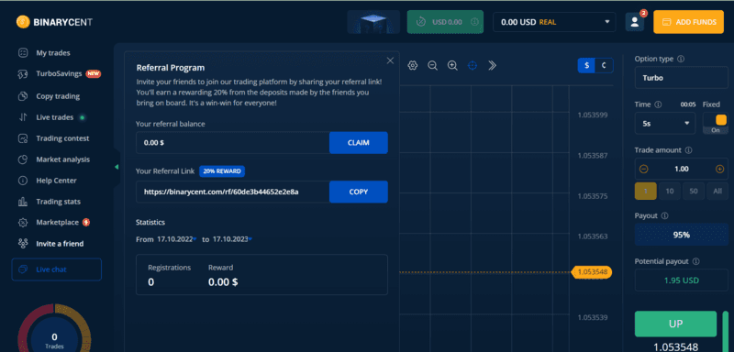Select the 1 quick amount
734x352 pixels.
tap(645, 192)
